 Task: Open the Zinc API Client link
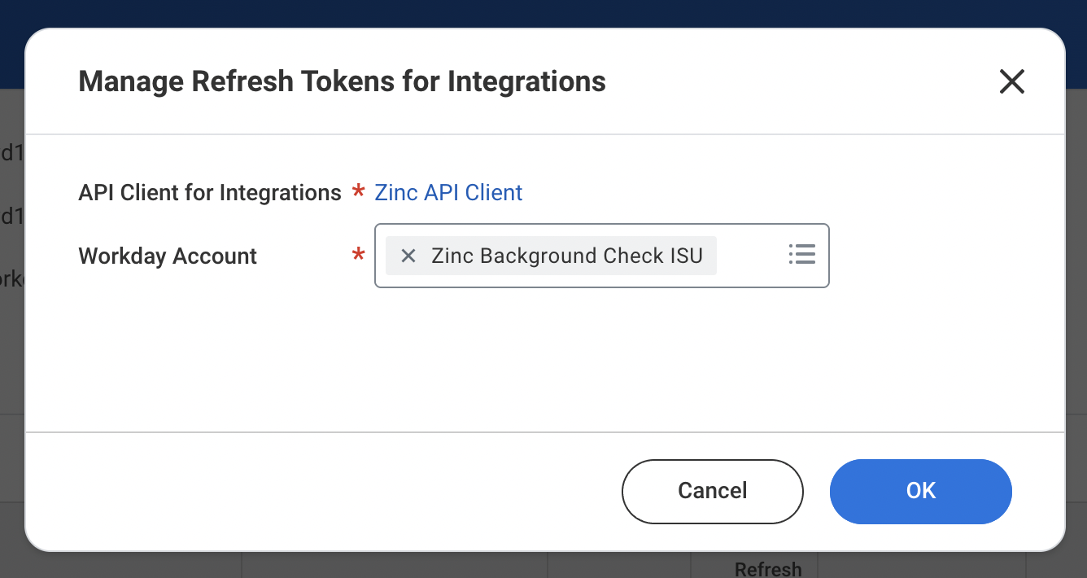(448, 193)
